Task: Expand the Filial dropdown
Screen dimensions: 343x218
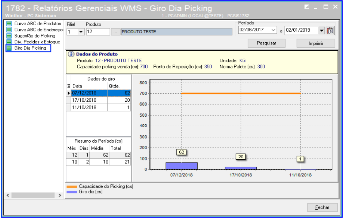Action: coord(81,32)
